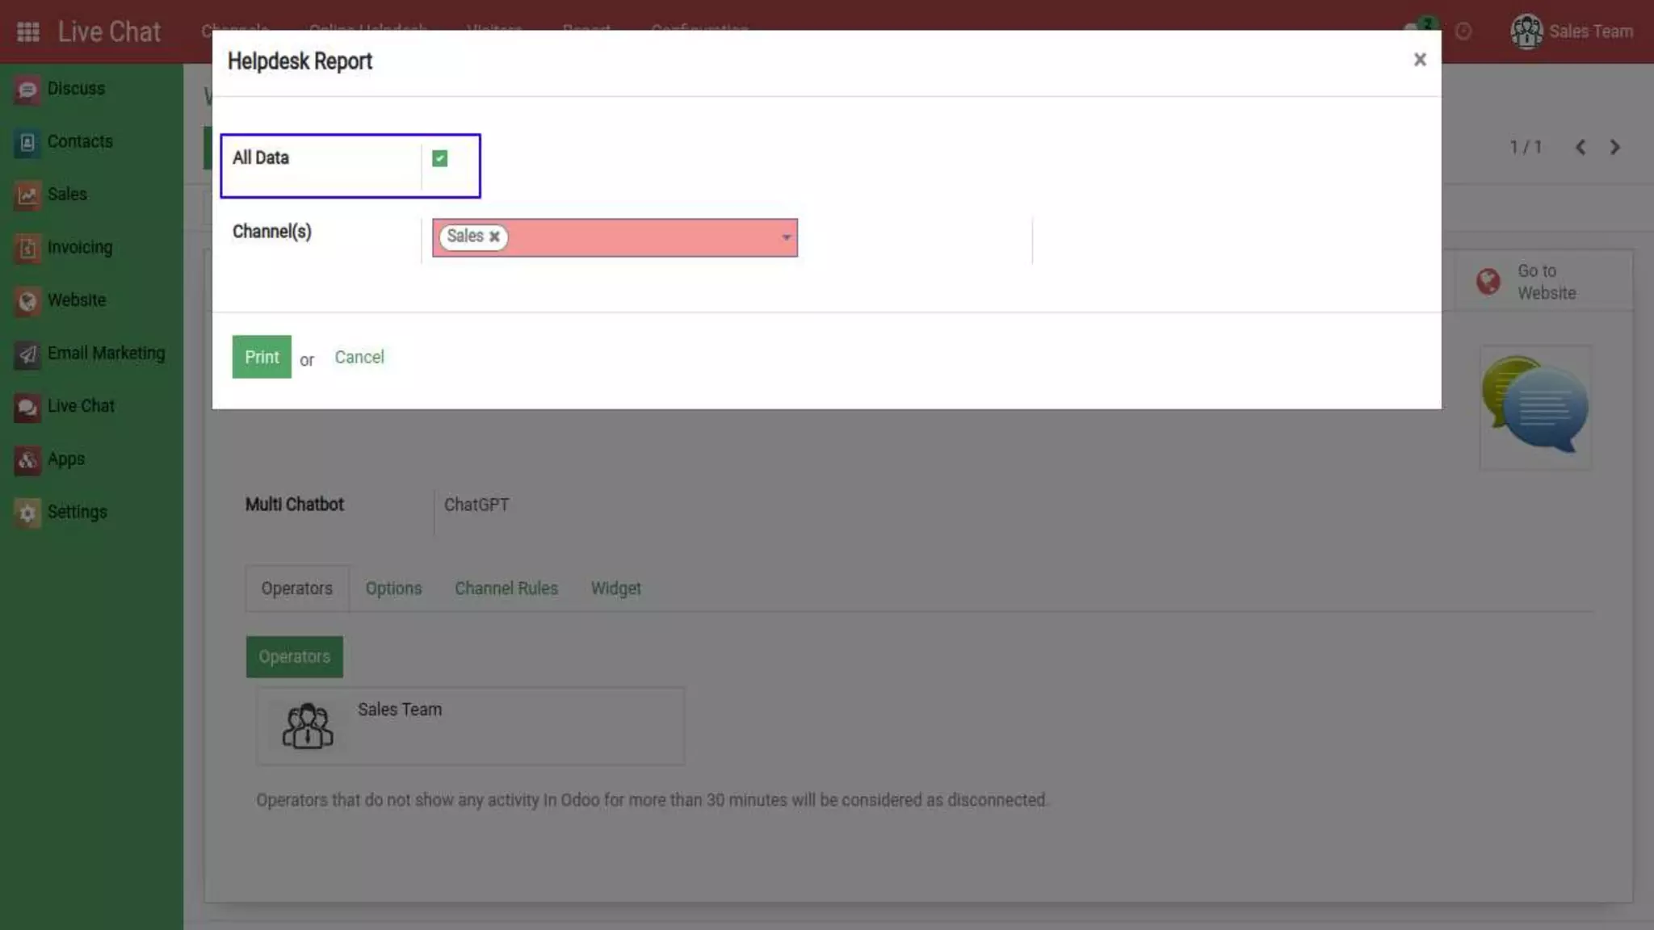
Task: Open Settings gear in the sidebar
Action: tap(27, 513)
